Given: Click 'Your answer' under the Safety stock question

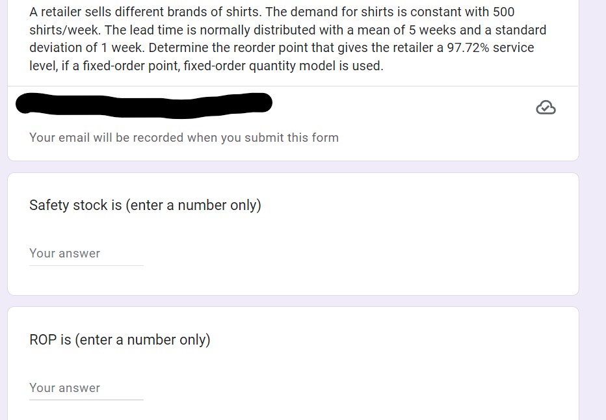Looking at the screenshot, I should (64, 253).
